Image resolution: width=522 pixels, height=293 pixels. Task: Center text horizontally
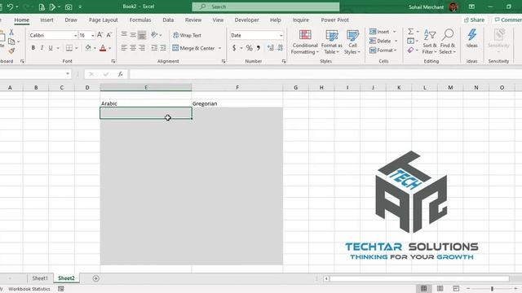coord(133,48)
